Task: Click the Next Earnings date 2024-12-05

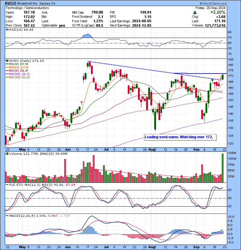Action: 142,26
